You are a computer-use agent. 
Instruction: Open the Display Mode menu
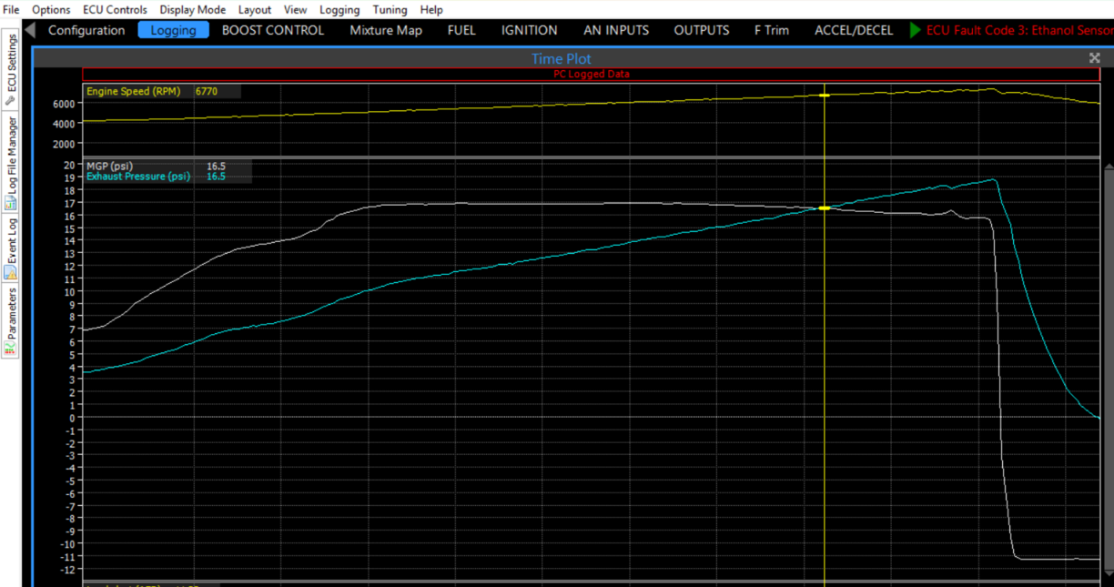(x=192, y=10)
